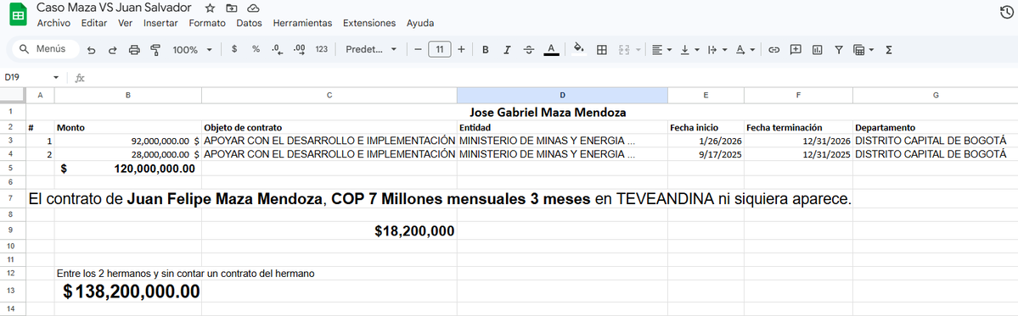Rename the document title Caso Maza VS Juan Salvador

pyautogui.click(x=115, y=8)
